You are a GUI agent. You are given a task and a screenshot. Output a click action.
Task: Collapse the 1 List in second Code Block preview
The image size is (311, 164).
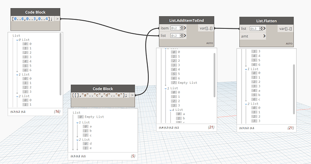click(78, 123)
